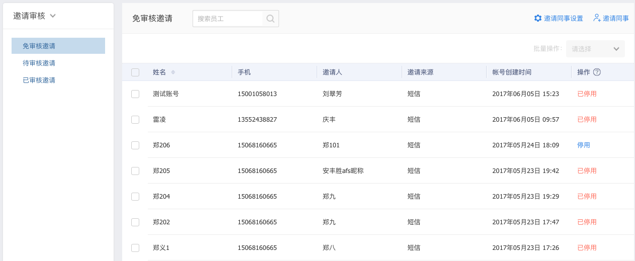This screenshot has height=261, width=635.
Task: Focus the 搜索员工 search field
Action: (228, 19)
